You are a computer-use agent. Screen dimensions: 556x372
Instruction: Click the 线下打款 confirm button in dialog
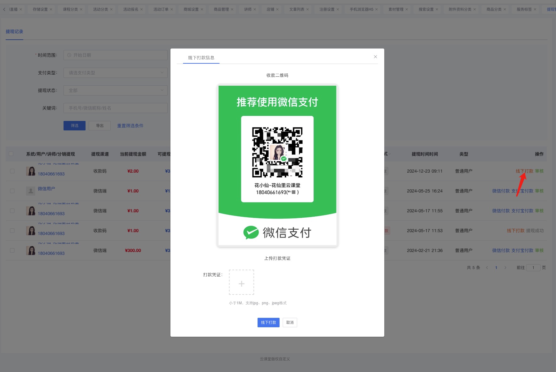tap(268, 323)
